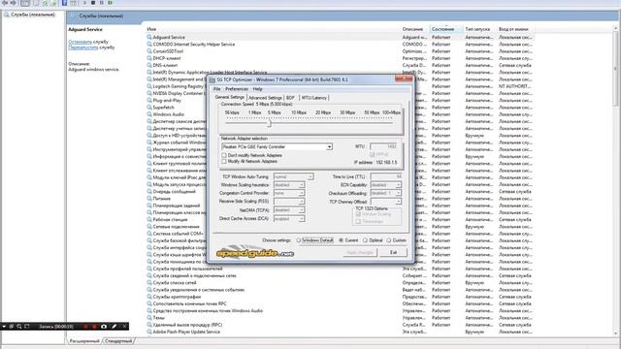Select the Optimal settings radio button
Viewport: 621px width, 349px height.
click(365, 240)
